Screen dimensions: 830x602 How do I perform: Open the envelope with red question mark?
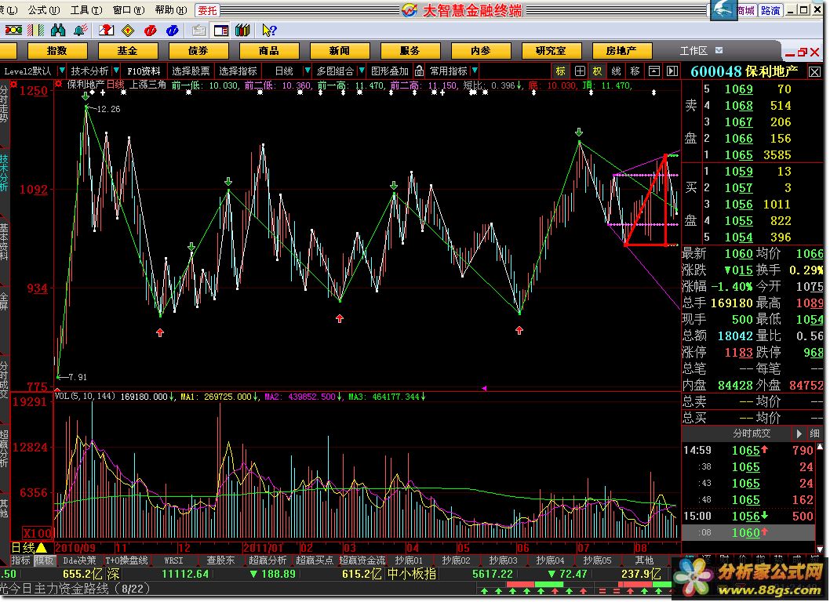pyautogui.click(x=106, y=30)
